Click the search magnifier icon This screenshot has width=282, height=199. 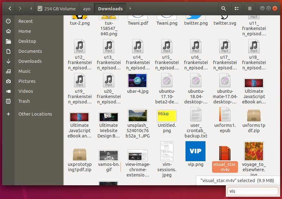tap(223, 8)
